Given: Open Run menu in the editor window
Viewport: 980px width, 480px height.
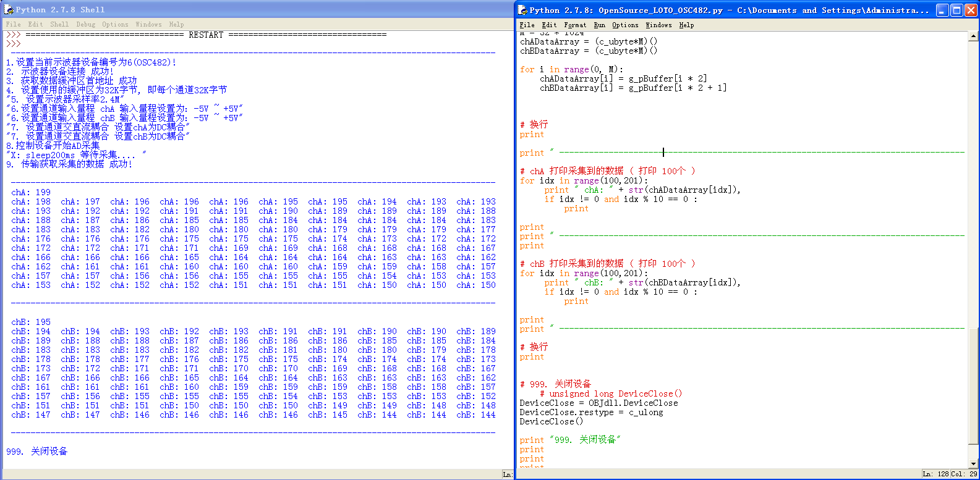Looking at the screenshot, I should pos(599,25).
